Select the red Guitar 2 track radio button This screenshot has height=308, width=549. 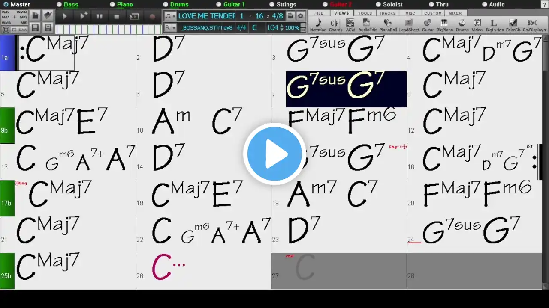pyautogui.click(x=325, y=4)
